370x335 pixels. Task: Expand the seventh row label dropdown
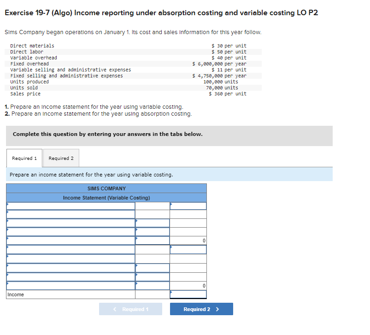tap(69, 257)
